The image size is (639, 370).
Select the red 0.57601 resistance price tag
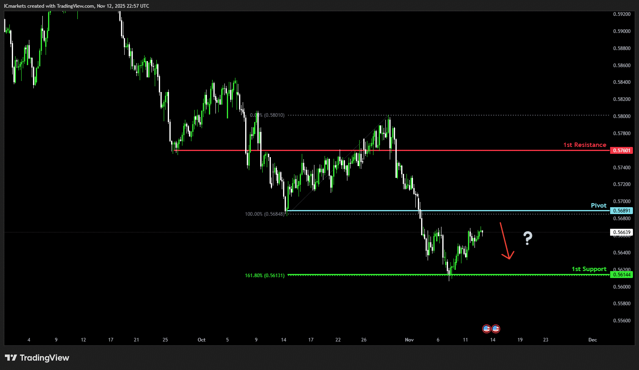pyautogui.click(x=621, y=151)
